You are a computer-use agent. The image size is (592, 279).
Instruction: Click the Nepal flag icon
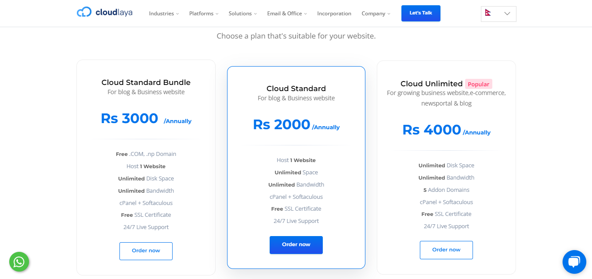[489, 13]
